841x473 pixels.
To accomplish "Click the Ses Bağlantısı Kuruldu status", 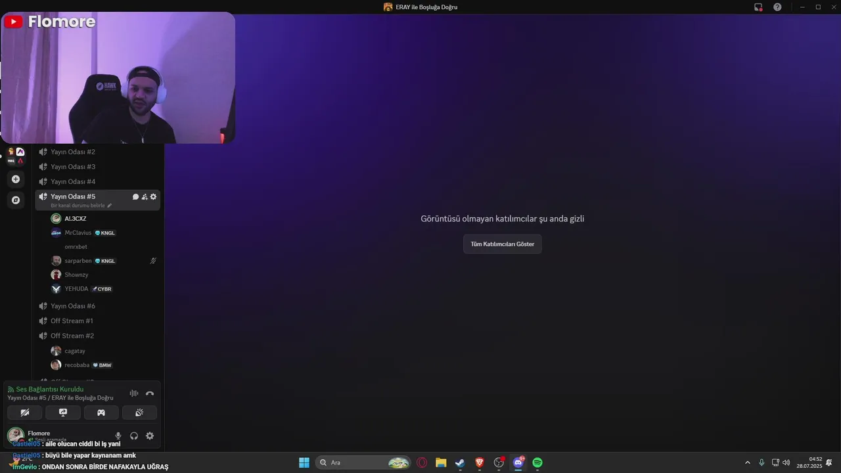I will [x=50, y=390].
